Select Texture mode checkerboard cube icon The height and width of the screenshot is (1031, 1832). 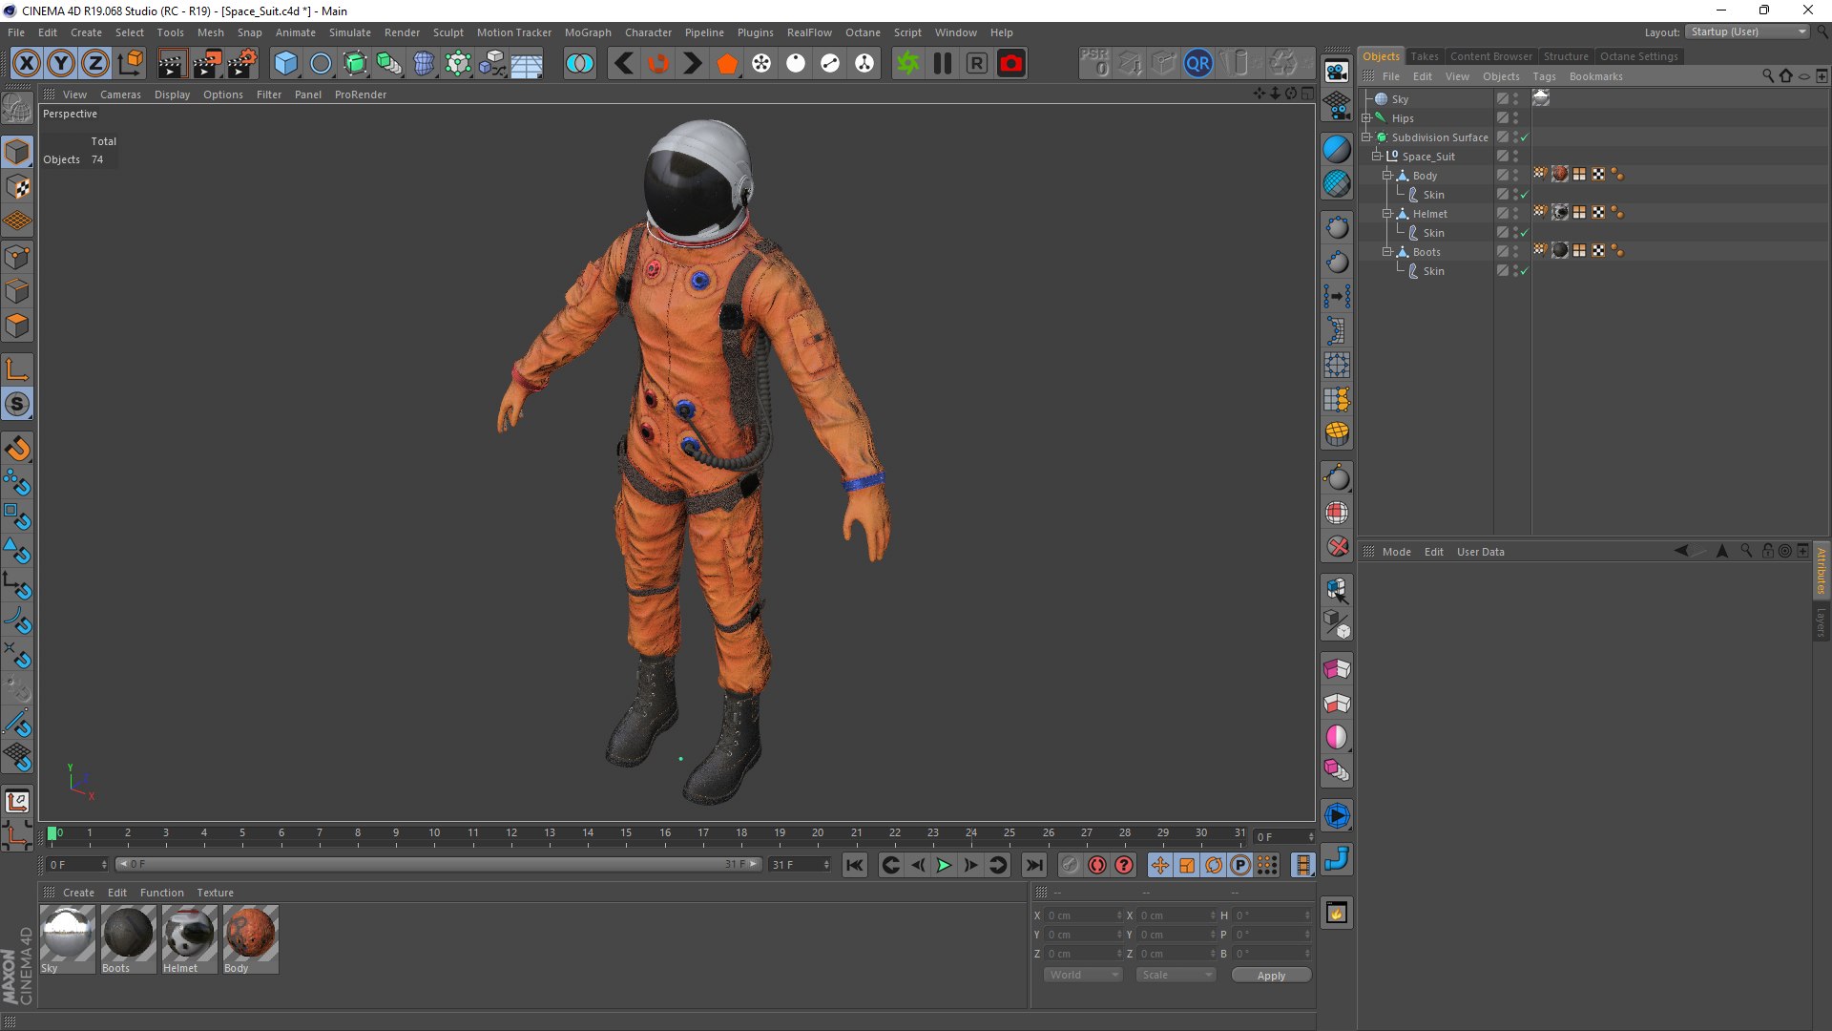tap(17, 187)
